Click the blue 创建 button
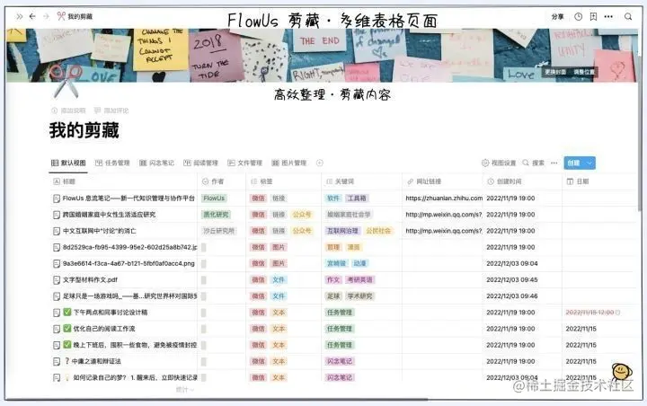This screenshot has width=647, height=406. pyautogui.click(x=574, y=163)
